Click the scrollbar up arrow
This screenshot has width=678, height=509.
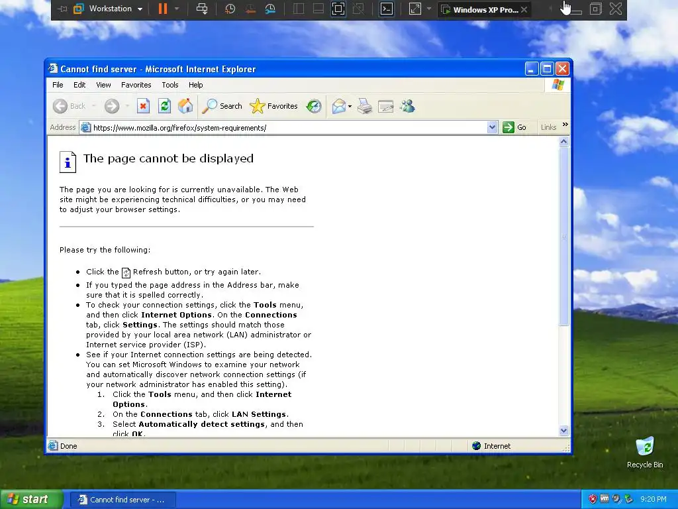point(563,142)
